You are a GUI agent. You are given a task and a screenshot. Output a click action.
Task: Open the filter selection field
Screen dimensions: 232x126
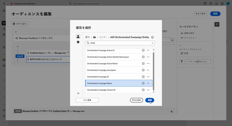[195, 62]
